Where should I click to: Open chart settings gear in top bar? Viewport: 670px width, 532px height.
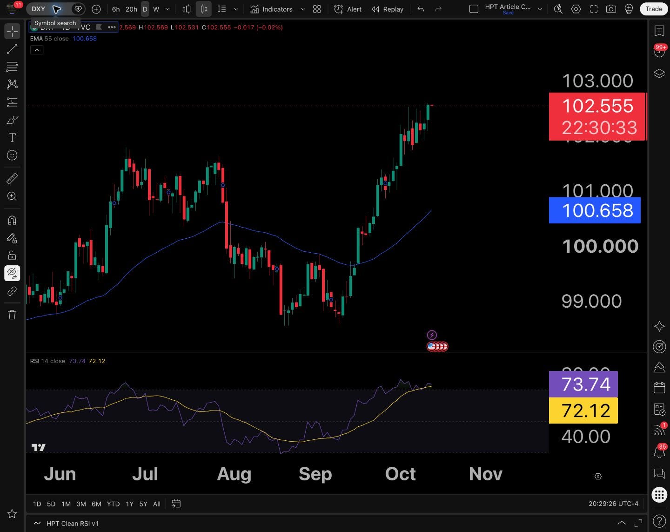[x=576, y=9]
